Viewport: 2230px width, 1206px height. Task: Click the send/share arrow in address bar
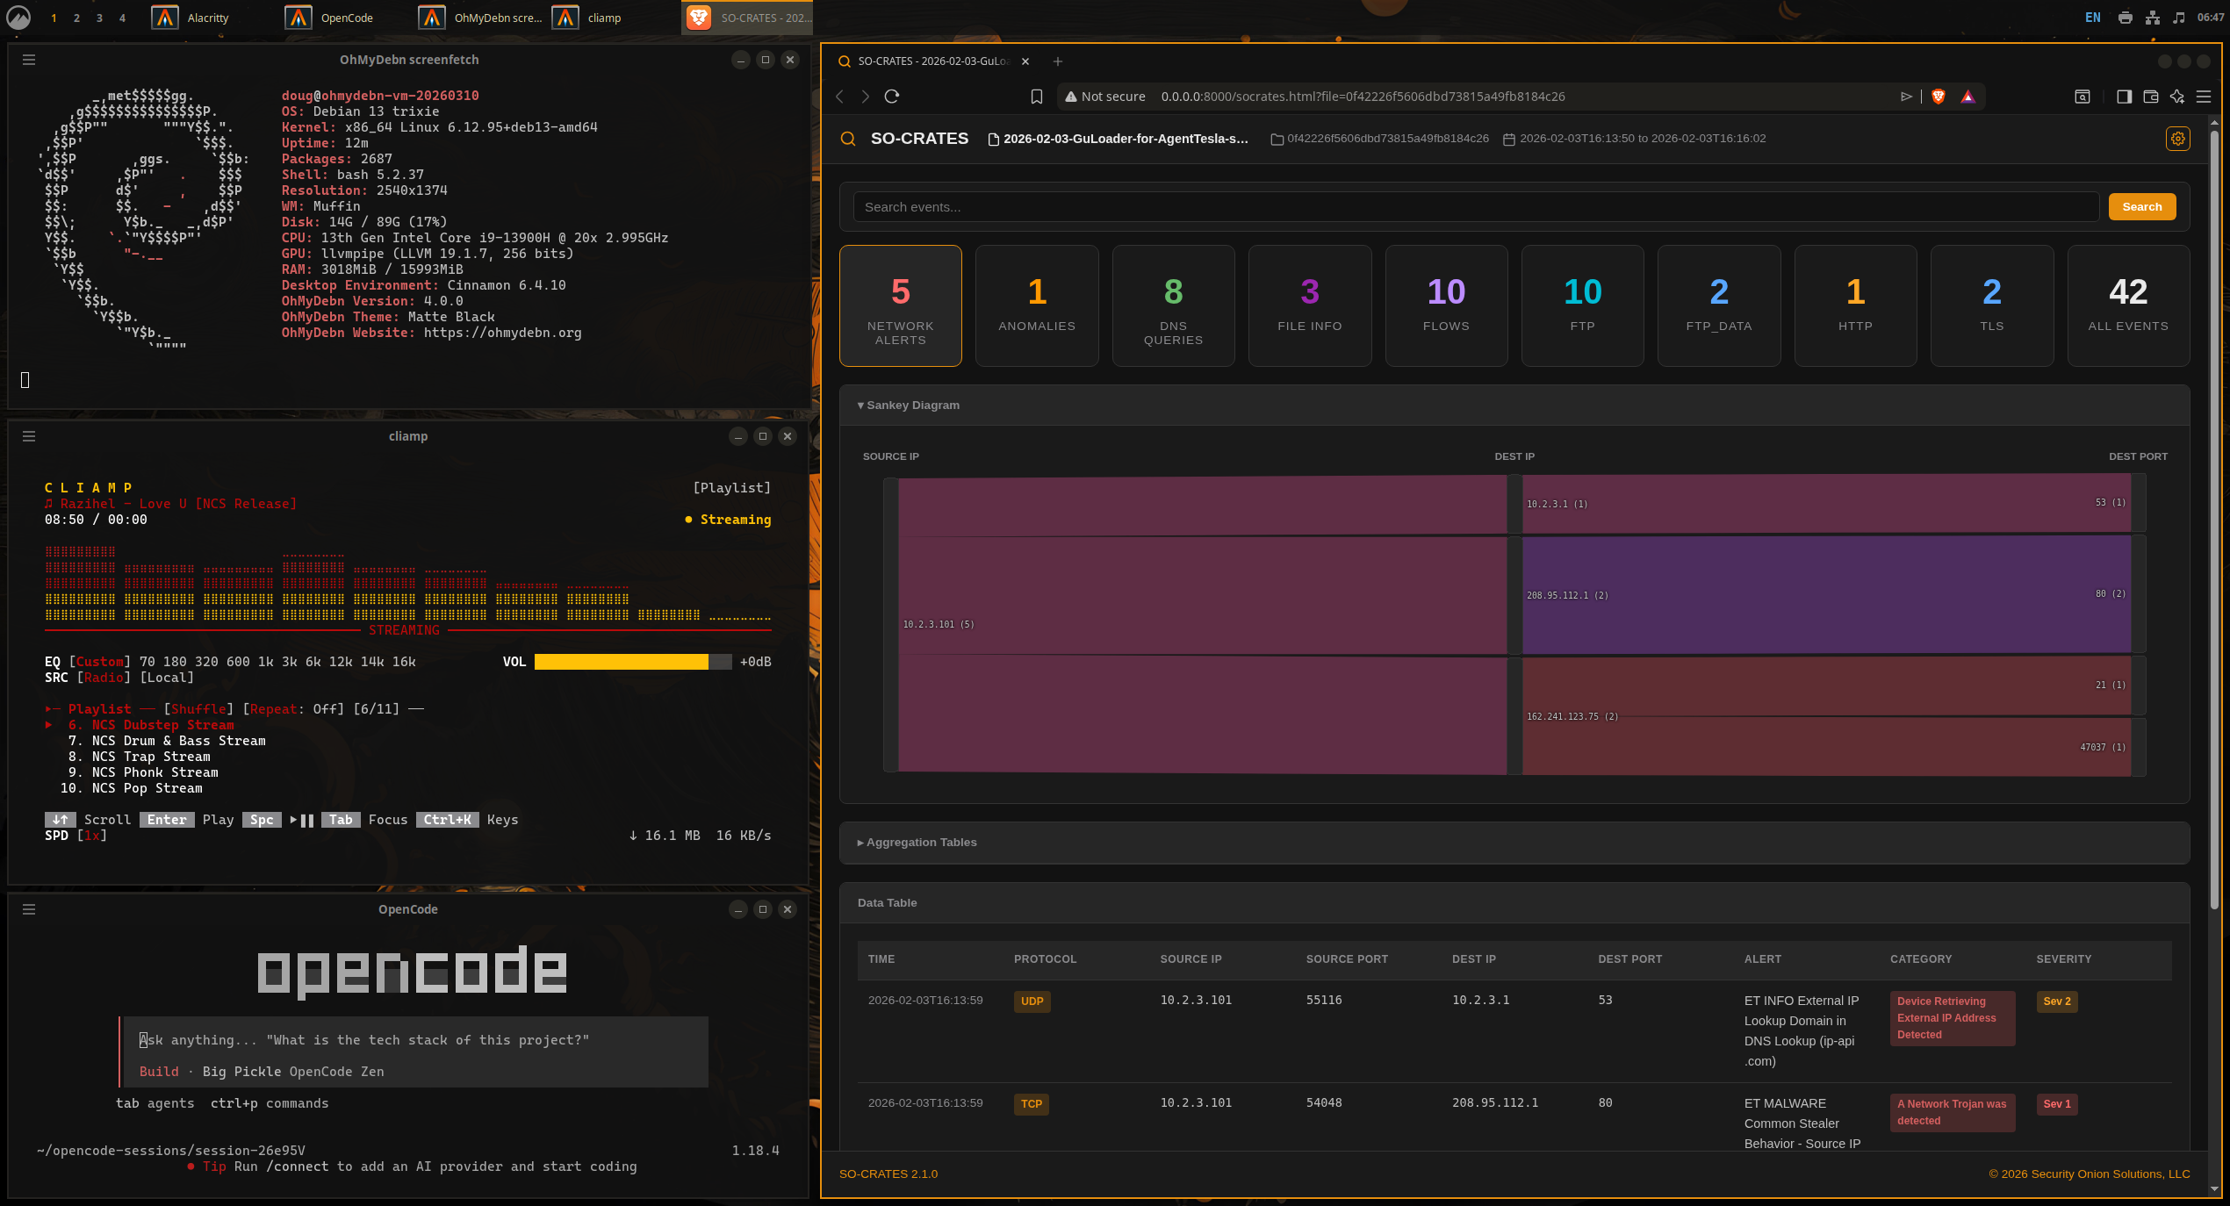[1906, 97]
